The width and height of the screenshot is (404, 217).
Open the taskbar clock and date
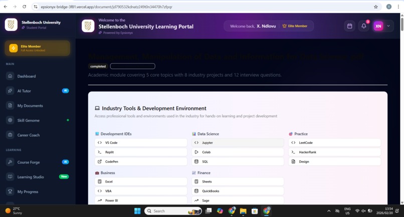pyautogui.click(x=384, y=211)
